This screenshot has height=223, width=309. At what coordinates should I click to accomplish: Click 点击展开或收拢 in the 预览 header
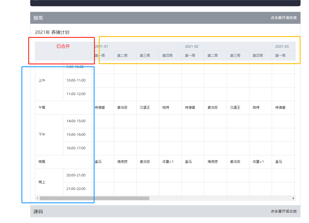tap(284, 18)
